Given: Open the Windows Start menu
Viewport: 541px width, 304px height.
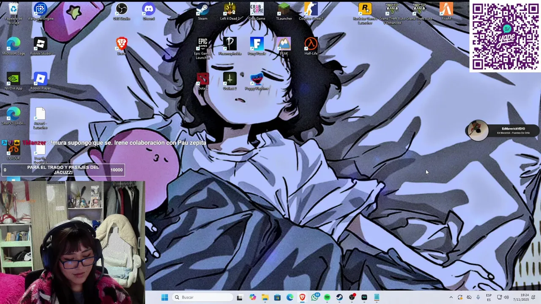Looking at the screenshot, I should click(164, 297).
